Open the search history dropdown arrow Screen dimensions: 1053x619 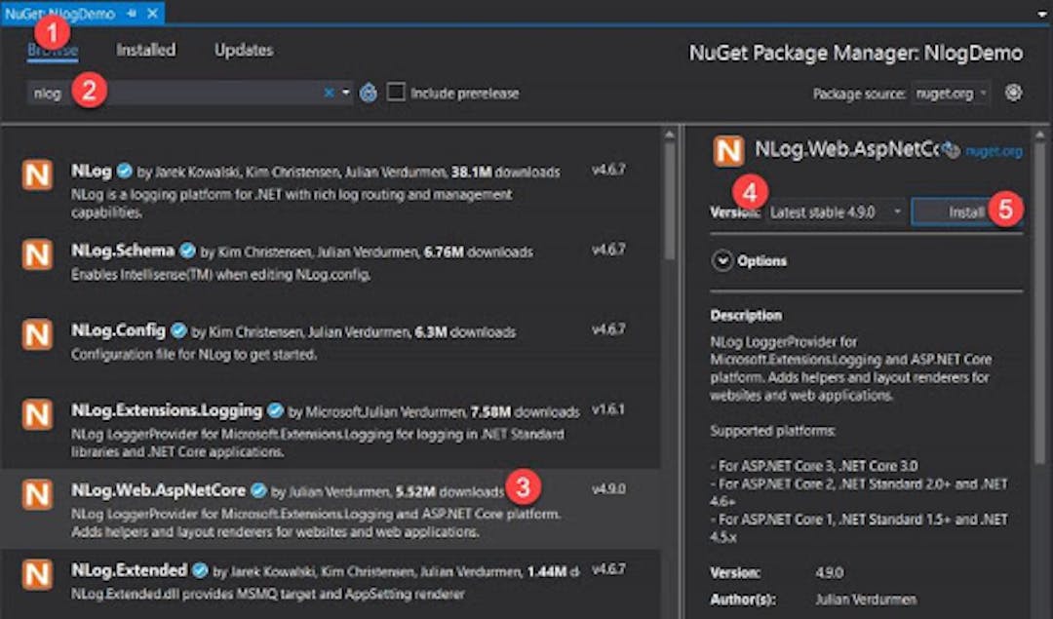click(x=346, y=93)
